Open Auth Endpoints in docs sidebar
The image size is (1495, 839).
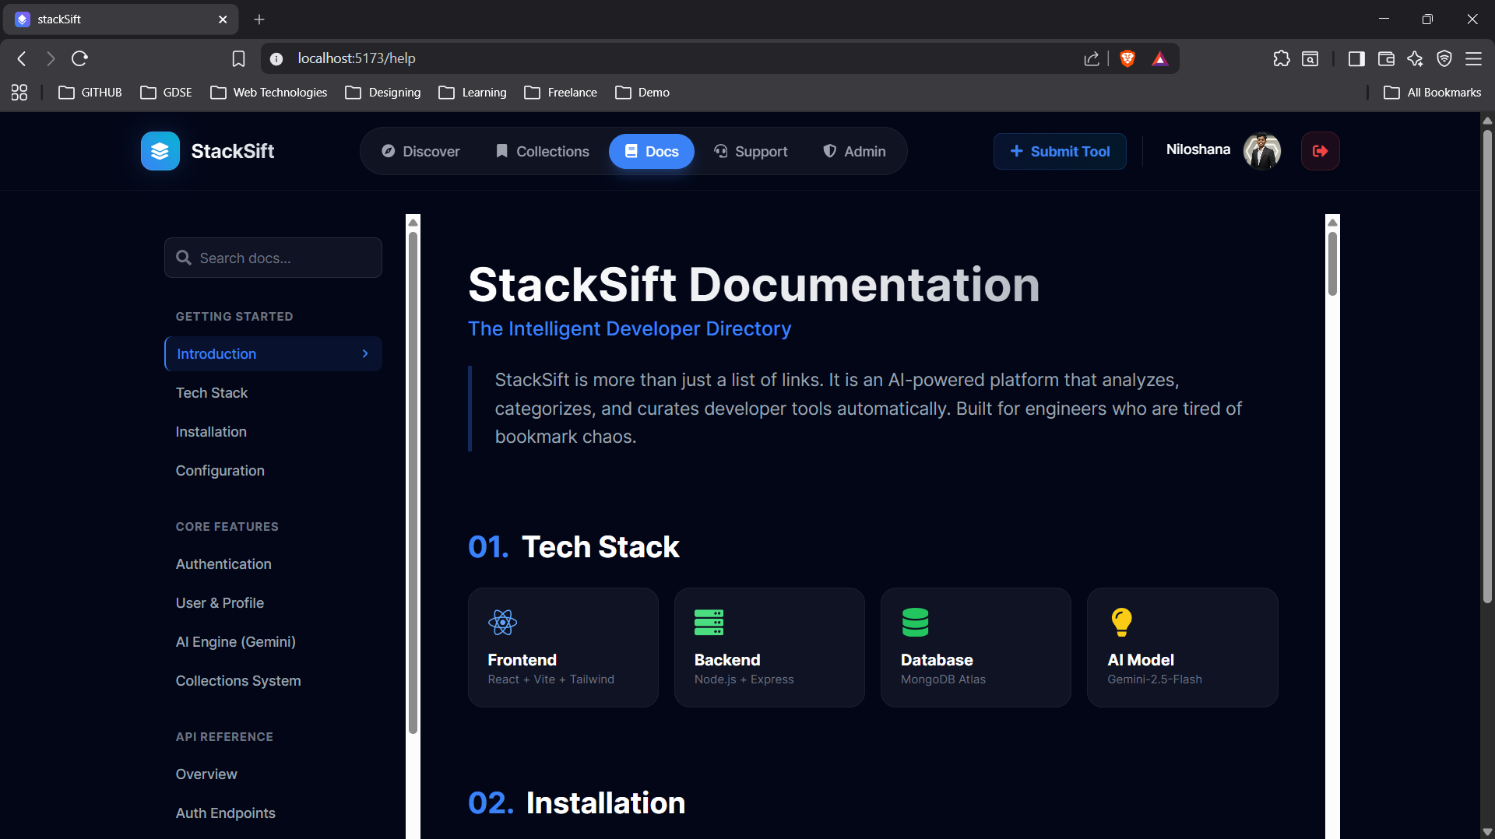tap(226, 813)
